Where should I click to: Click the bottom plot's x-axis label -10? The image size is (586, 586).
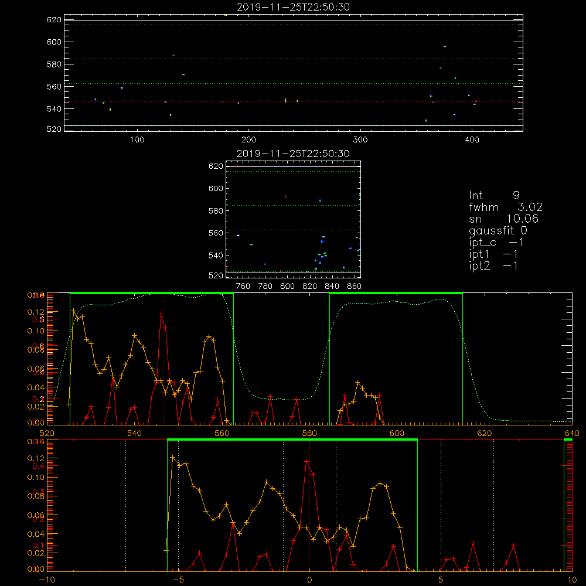[47, 580]
